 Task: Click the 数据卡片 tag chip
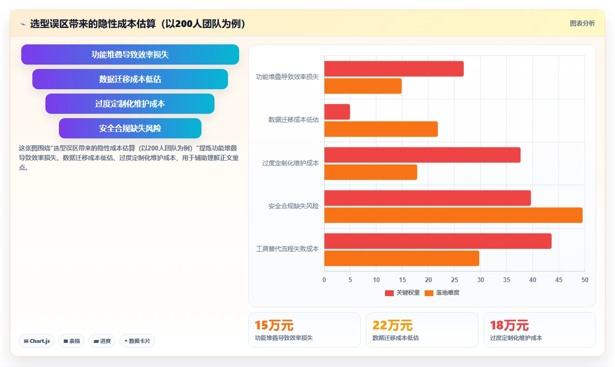point(137,341)
